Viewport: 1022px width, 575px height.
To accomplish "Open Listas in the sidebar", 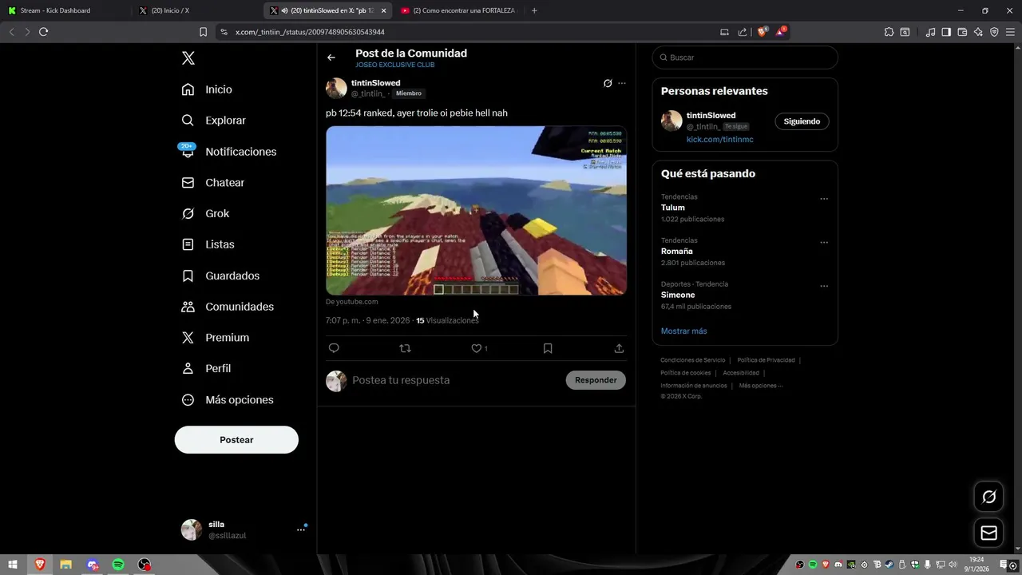I will click(208, 244).
